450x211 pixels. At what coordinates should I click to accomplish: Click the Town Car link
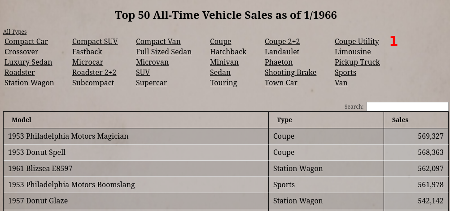pos(281,83)
